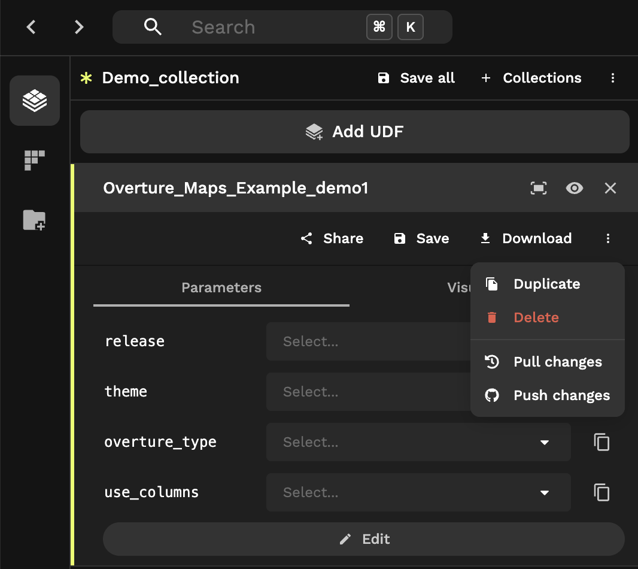Open the use_columns Select dropdown
Screen dimensions: 638x569
[x=418, y=492]
